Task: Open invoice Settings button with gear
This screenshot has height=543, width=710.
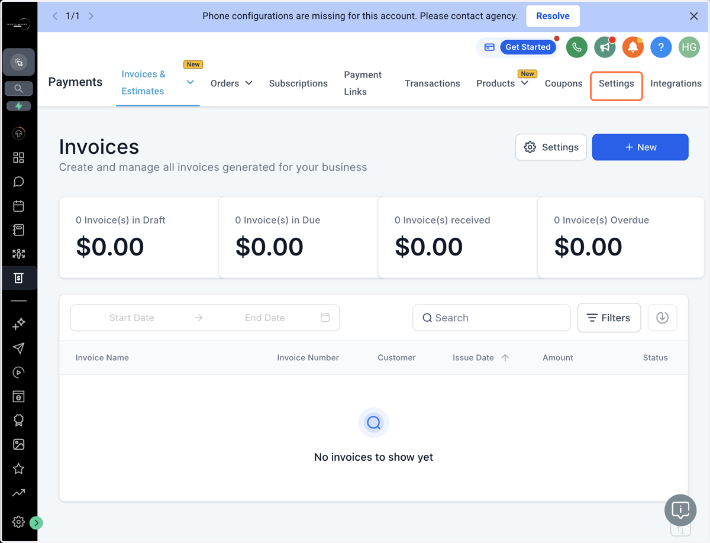Action: pos(551,147)
